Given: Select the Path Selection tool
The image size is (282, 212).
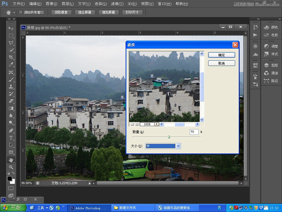Looking at the screenshot, I should [11, 145].
